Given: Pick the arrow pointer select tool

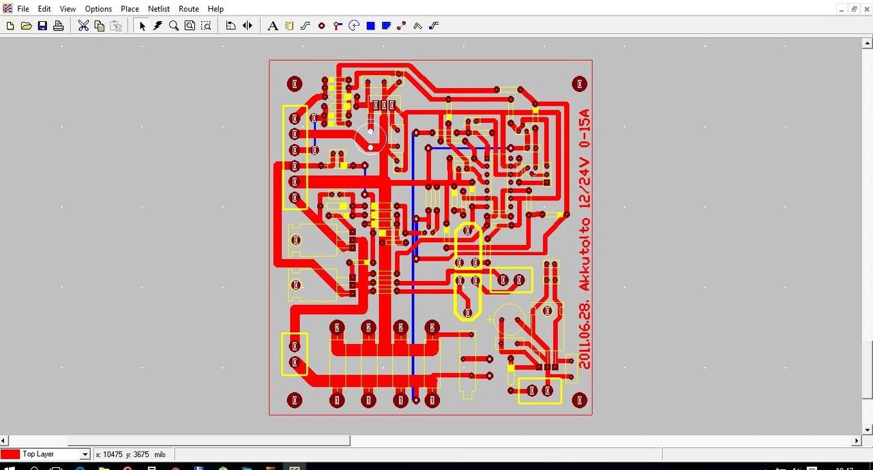Looking at the screenshot, I should point(142,26).
